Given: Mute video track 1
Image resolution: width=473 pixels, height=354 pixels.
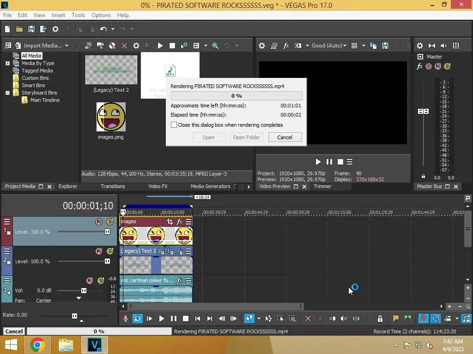Looking at the screenshot, I should (99, 222).
